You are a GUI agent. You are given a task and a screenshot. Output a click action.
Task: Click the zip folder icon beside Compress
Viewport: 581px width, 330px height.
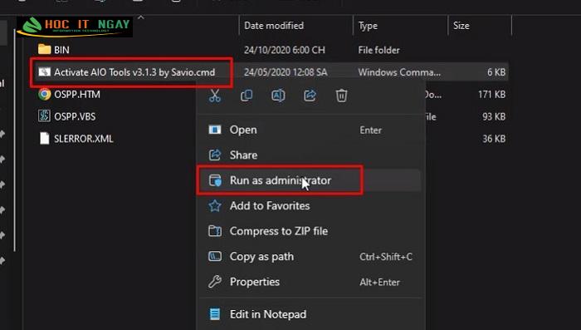tap(215, 231)
